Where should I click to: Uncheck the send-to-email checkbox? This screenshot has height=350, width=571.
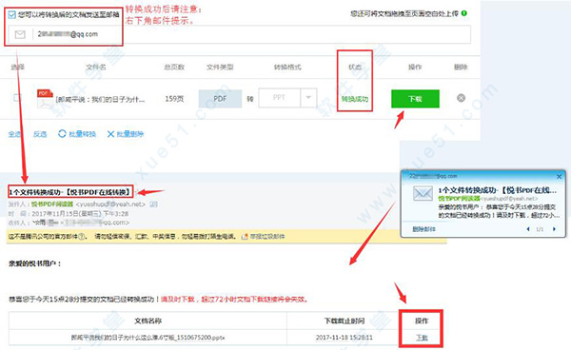(11, 14)
